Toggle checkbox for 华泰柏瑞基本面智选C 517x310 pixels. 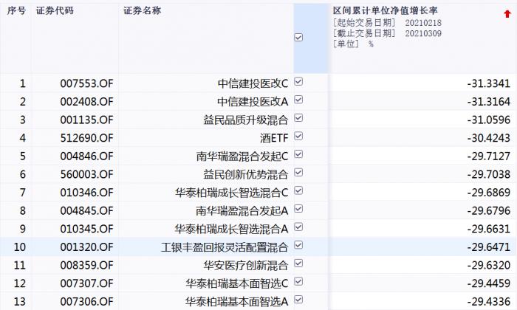[298, 281]
